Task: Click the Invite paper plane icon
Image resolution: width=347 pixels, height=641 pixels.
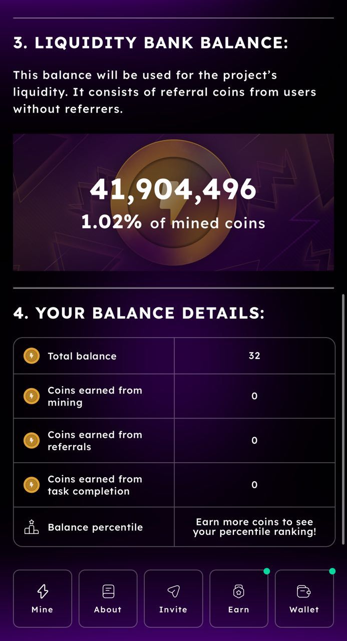Action: (x=174, y=592)
